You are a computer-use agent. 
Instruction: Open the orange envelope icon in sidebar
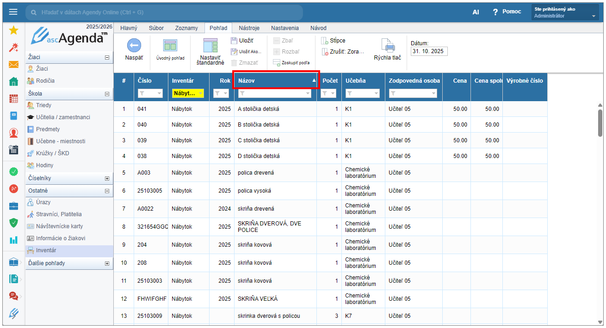point(13,65)
